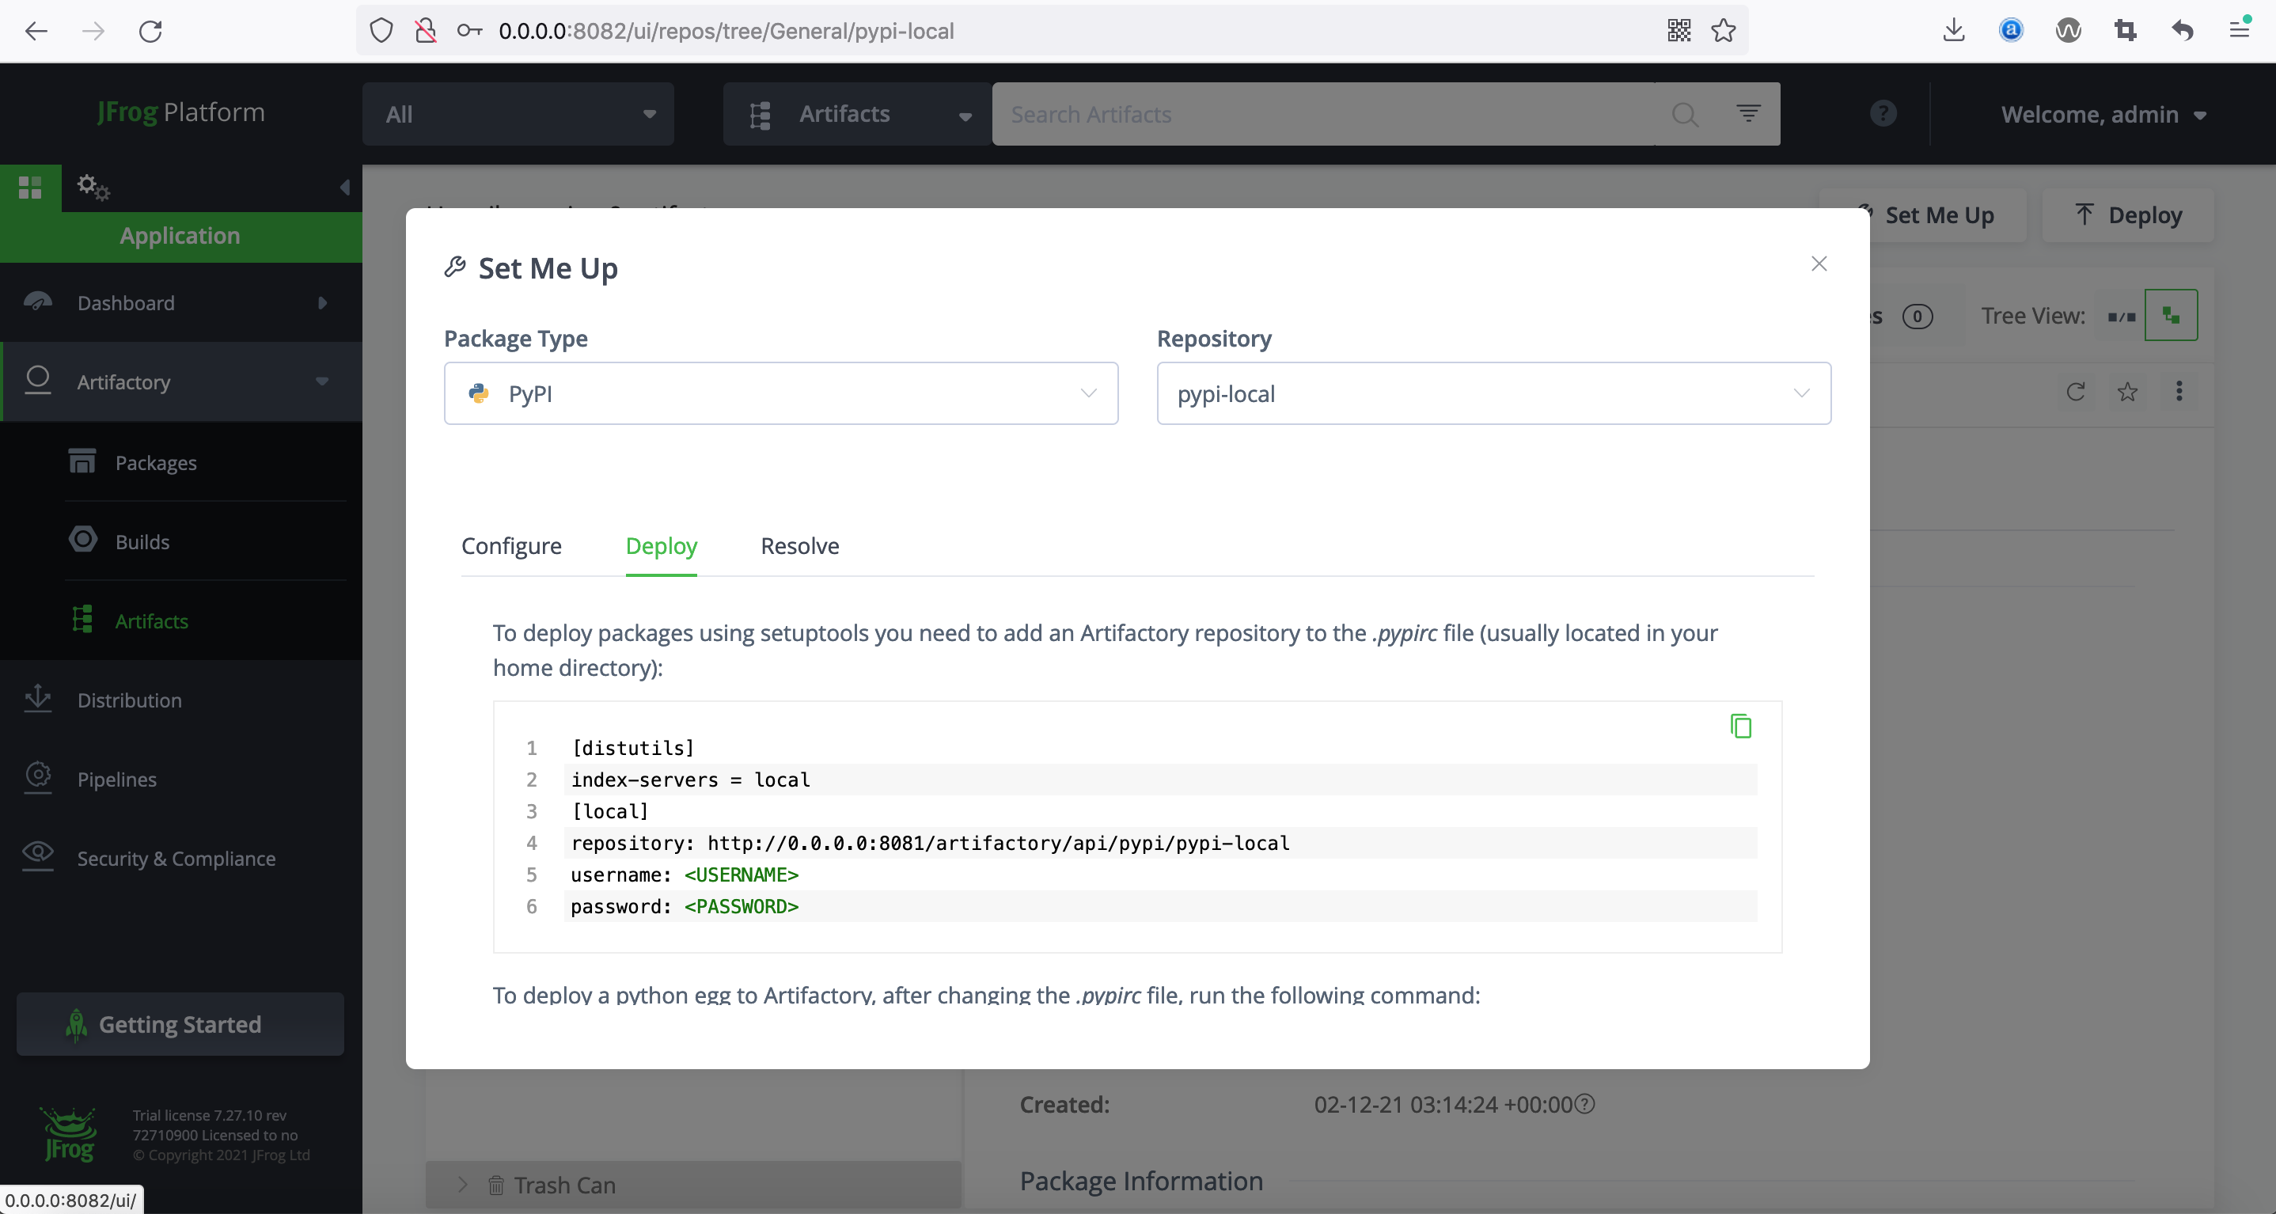Viewport: 2276px width, 1214px height.
Task: Refresh the repository tree
Action: tap(2076, 392)
